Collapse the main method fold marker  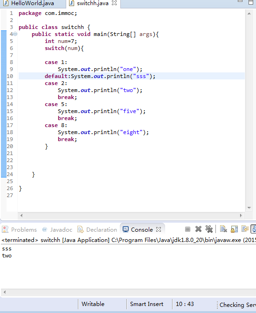point(15,34)
